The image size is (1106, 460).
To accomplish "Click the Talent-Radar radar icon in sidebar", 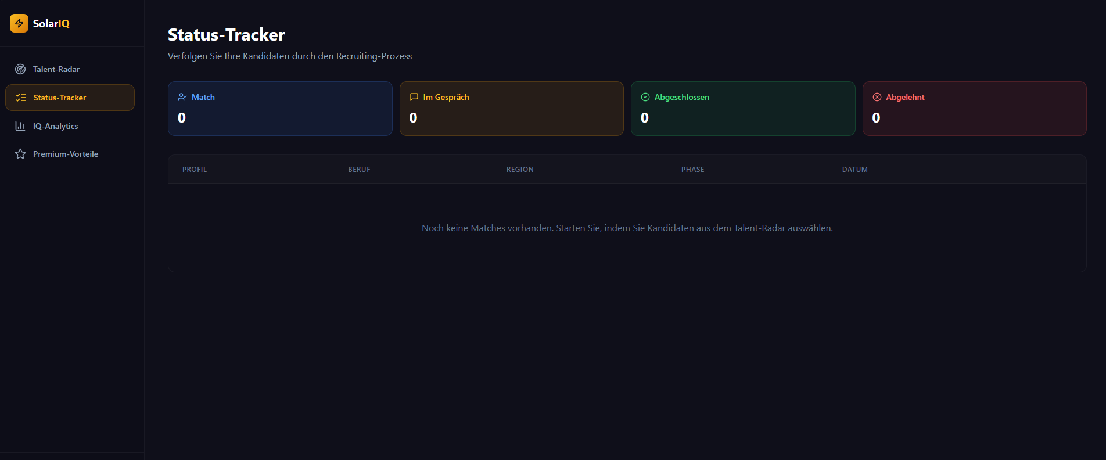I will coord(20,69).
